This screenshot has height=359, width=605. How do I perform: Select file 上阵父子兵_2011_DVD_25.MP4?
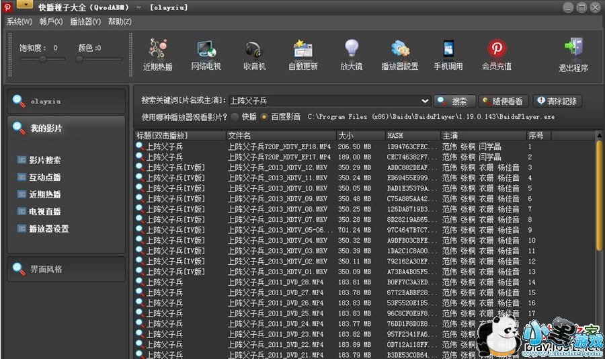coord(276,313)
